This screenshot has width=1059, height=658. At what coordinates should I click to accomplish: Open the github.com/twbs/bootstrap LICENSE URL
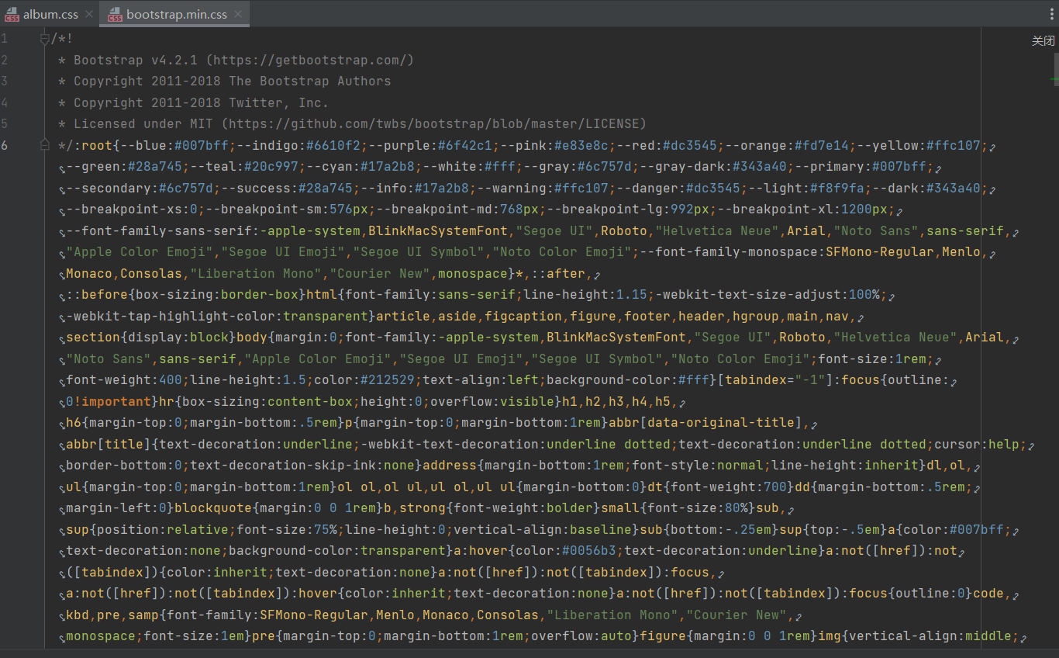click(x=434, y=123)
